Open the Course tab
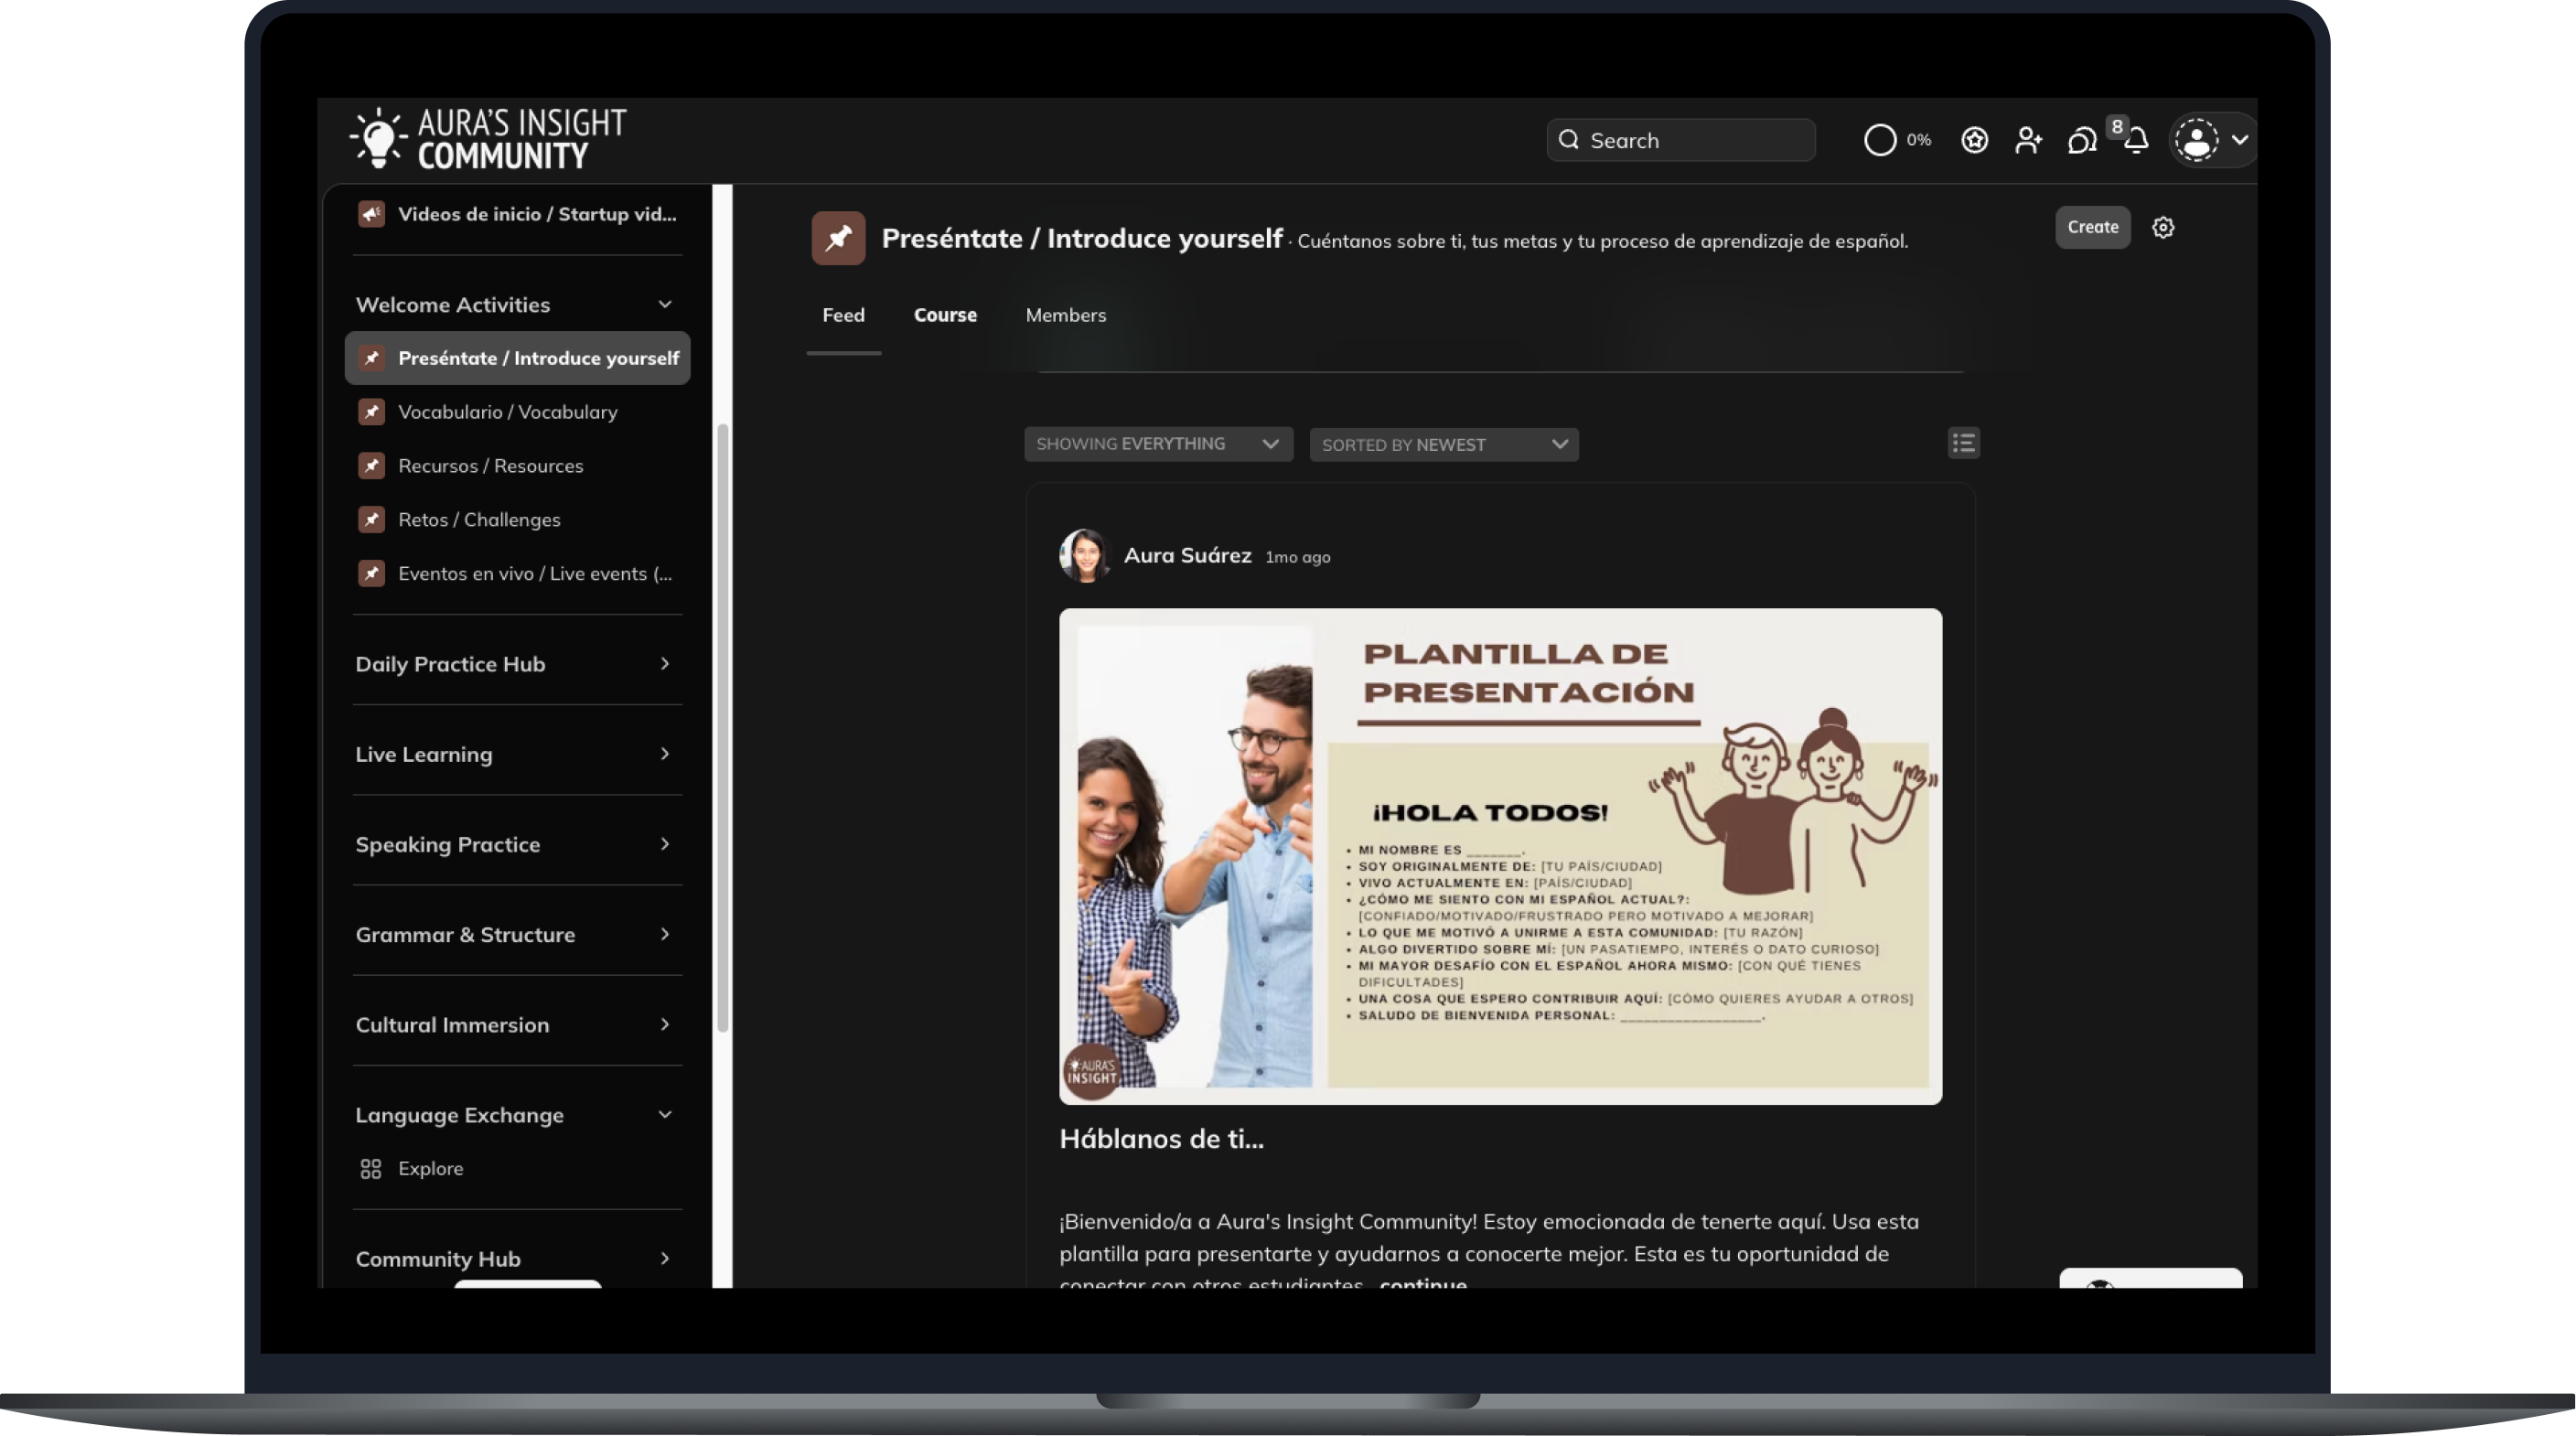Screen dimensions: 2576x1436 coord(945,315)
